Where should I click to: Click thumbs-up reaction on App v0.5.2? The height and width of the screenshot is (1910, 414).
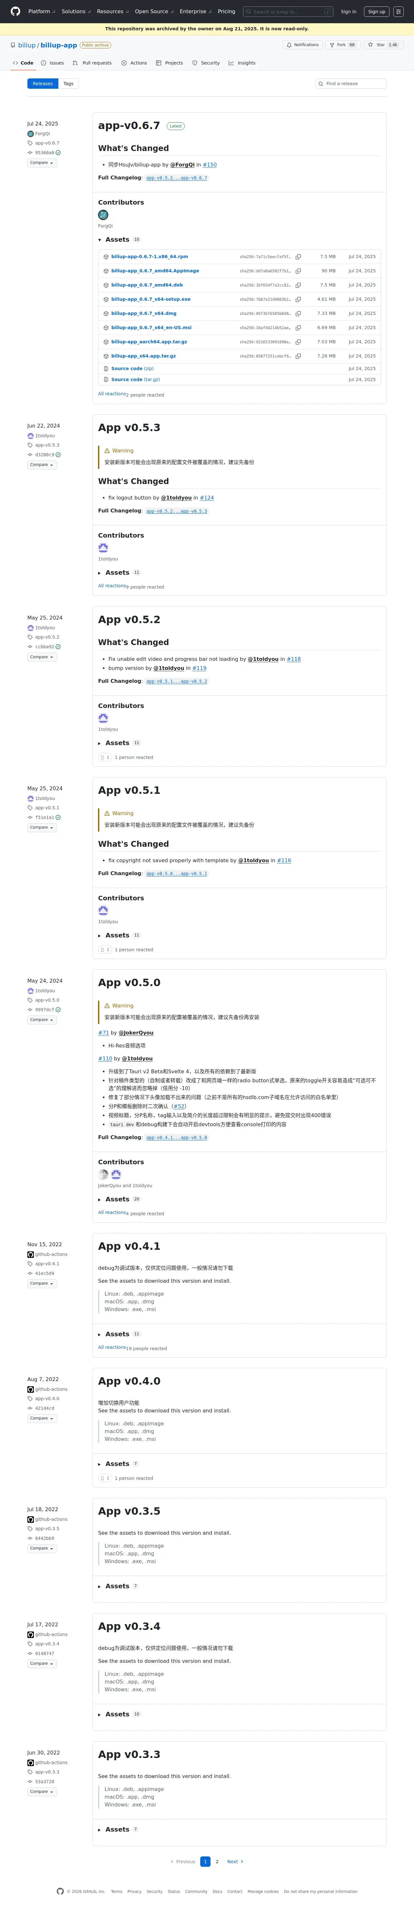(x=105, y=757)
